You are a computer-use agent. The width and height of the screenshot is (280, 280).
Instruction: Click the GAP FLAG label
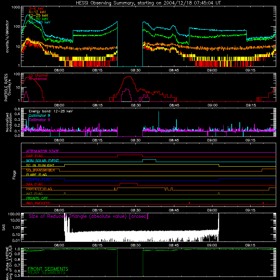tap(34, 156)
